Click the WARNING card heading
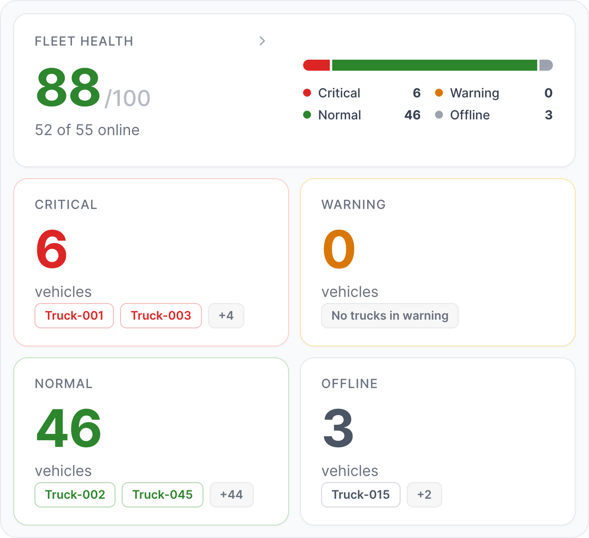 (353, 205)
